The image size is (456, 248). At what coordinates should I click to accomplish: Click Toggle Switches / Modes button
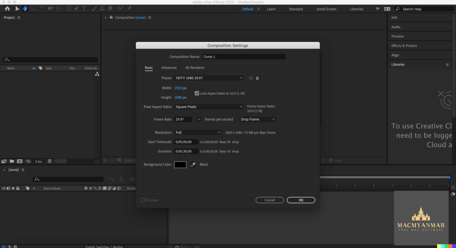coord(104,247)
